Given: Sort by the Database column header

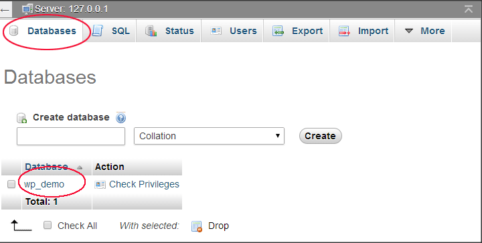Looking at the screenshot, I should 46,167.
